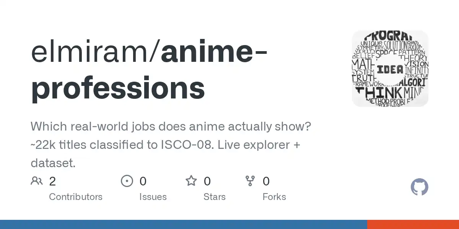Click the fork icon
The height and width of the screenshot is (229, 459).
tap(250, 181)
